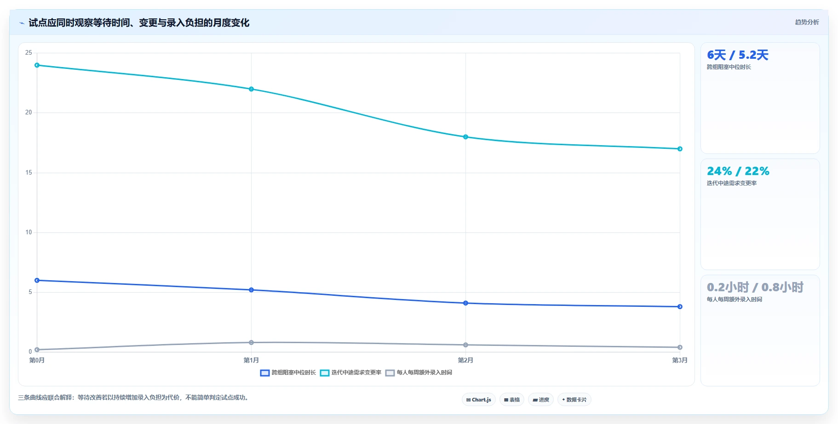
Task: Select the gray data point at 第0月
Action: coord(37,350)
